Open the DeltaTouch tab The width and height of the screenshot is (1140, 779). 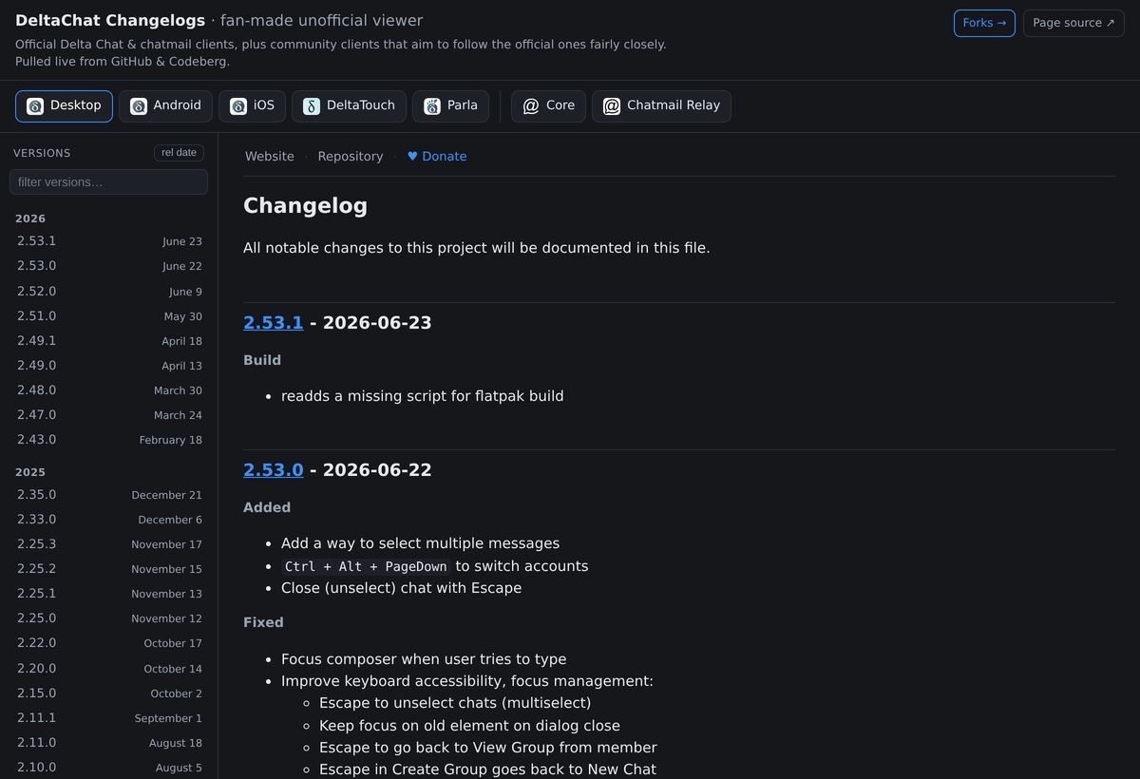tap(349, 106)
